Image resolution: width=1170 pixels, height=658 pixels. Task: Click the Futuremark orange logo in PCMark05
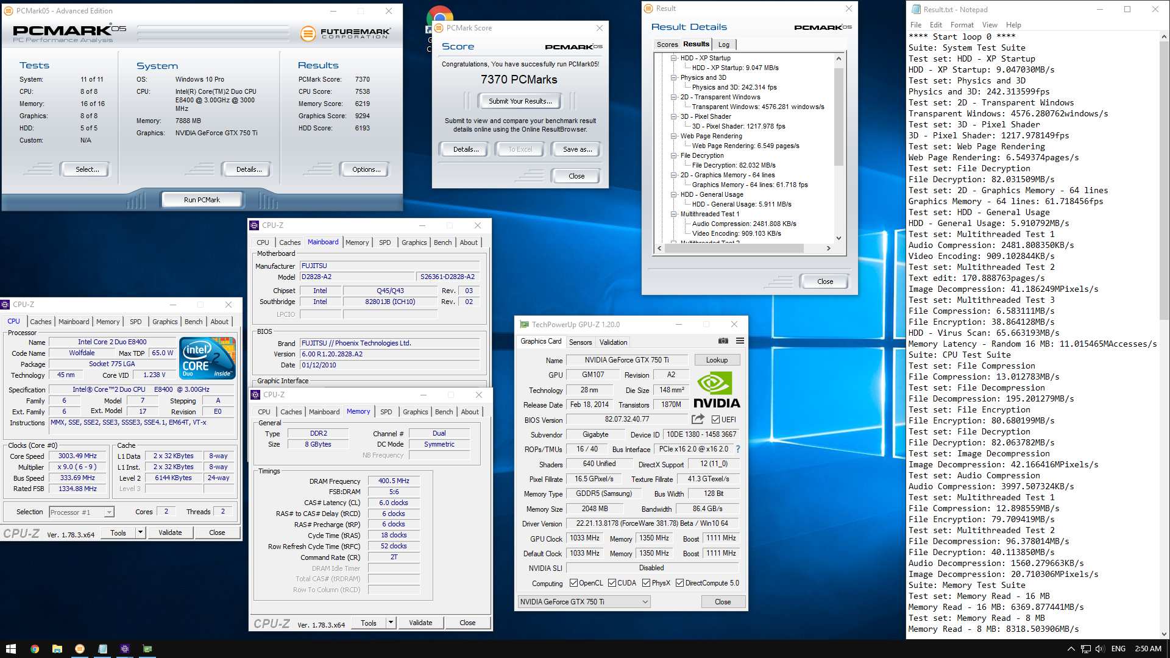pos(308,34)
